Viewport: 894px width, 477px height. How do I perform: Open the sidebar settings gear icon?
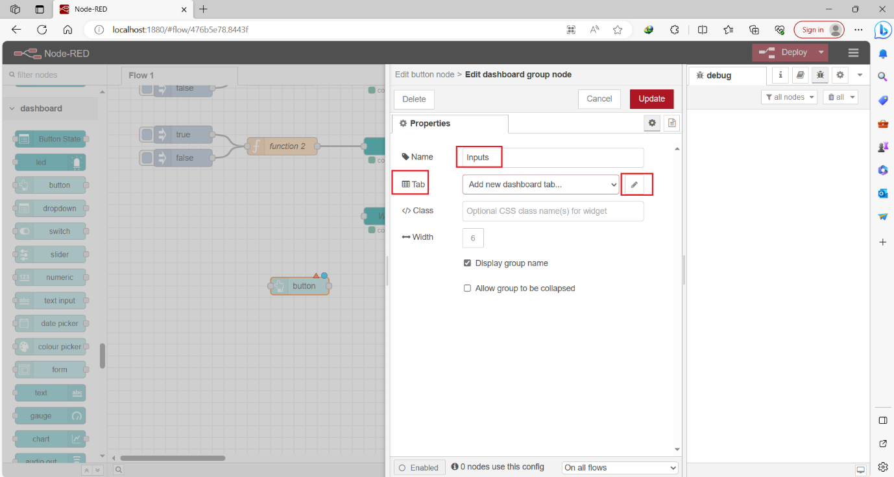[840, 75]
